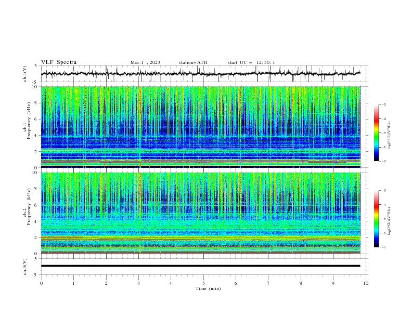Click the ch.1 color scale bar

click(377, 133)
